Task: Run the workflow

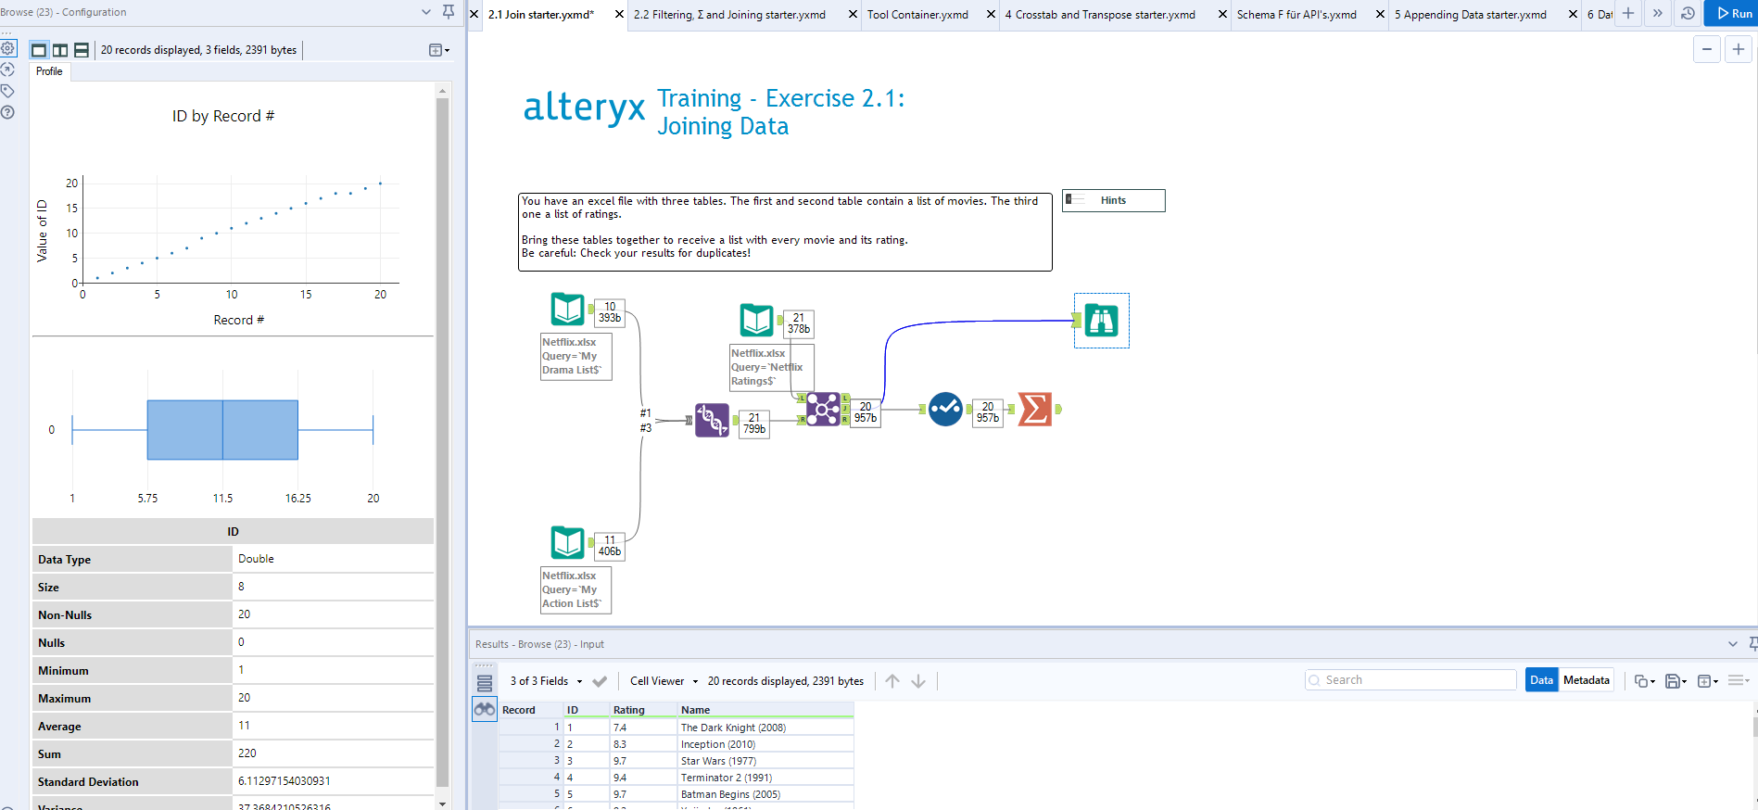Action: click(1734, 13)
